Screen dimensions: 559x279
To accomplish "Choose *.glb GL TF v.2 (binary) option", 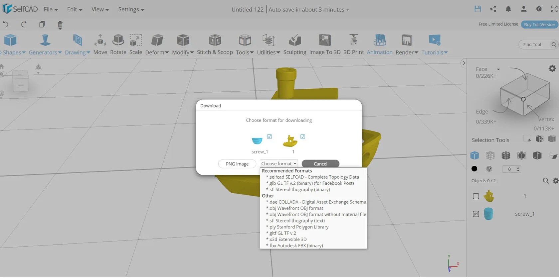I will tap(313, 183).
